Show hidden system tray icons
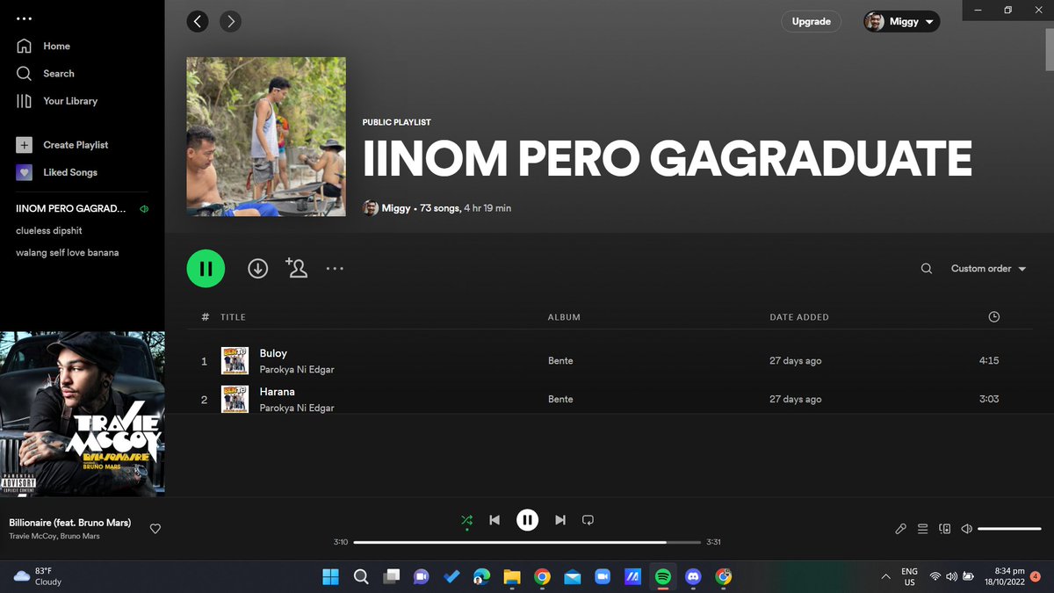This screenshot has width=1054, height=593. (884, 577)
